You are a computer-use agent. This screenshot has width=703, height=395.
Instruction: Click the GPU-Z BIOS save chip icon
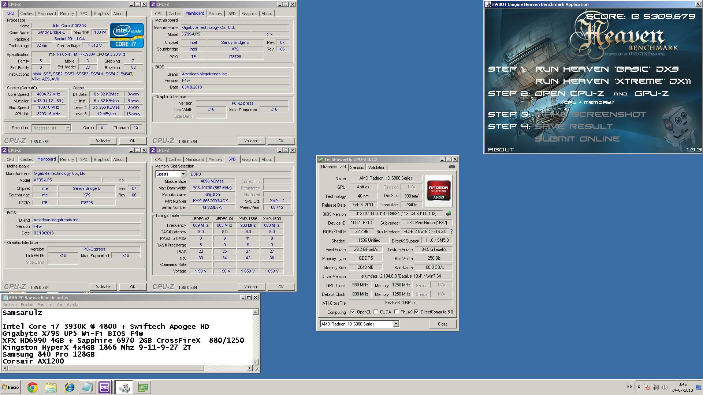click(x=448, y=214)
